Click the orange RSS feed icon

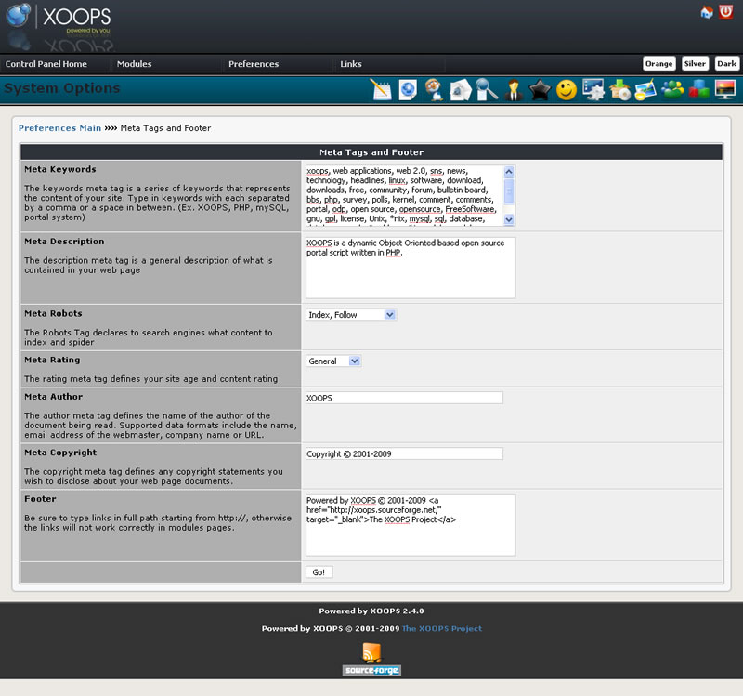point(371,651)
